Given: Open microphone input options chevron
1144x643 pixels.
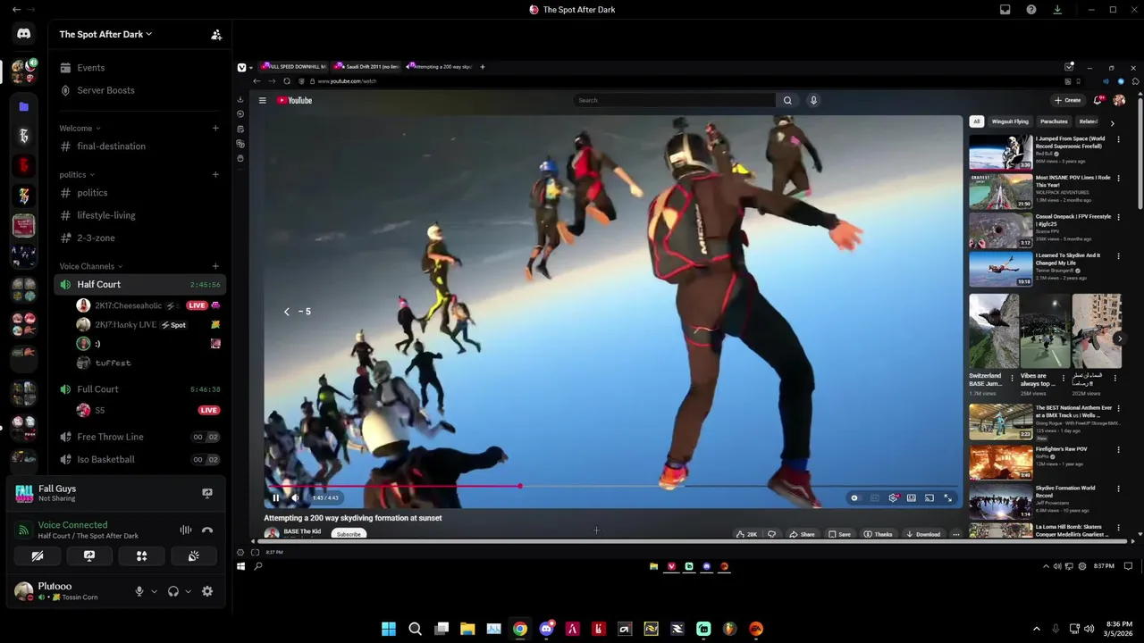Looking at the screenshot, I should [x=154, y=591].
